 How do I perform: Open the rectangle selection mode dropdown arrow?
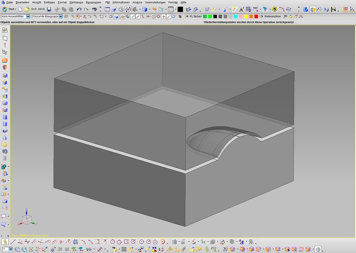[x=105, y=16]
